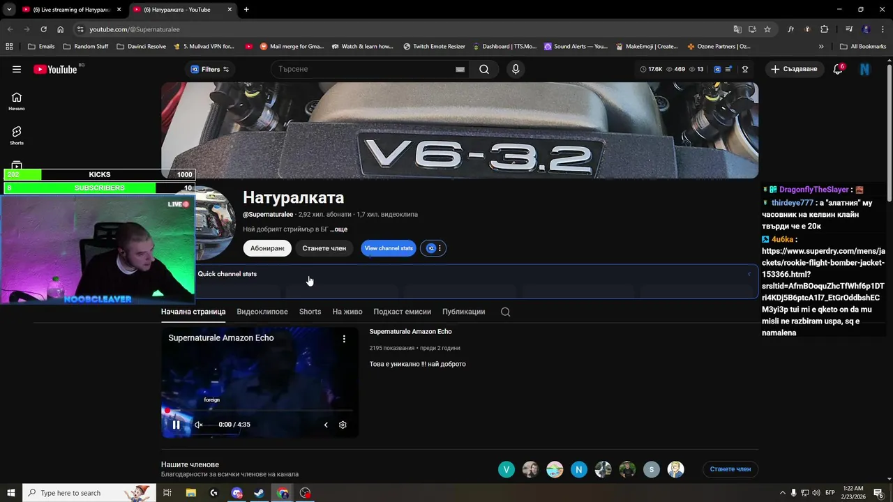This screenshot has width=893, height=502.
Task: Reload the page in Chrome
Action: 43,29
